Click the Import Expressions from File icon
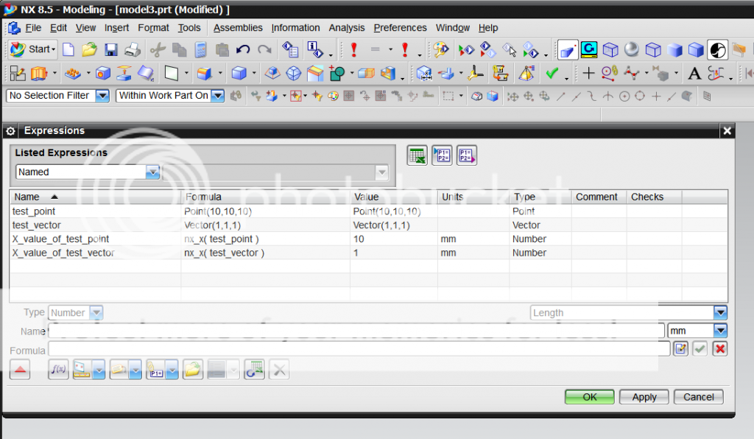Viewport: 754px width, 439px height. point(442,155)
